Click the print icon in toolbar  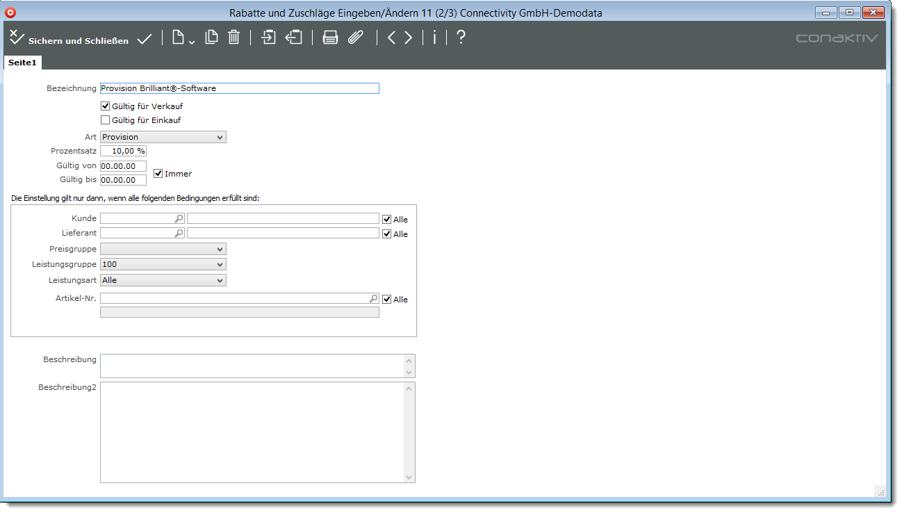point(330,38)
